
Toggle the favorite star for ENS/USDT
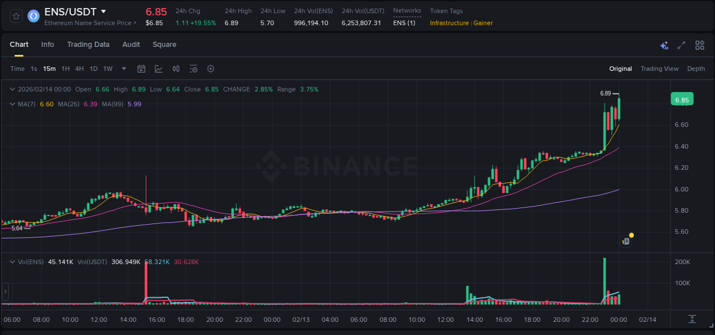(15, 16)
